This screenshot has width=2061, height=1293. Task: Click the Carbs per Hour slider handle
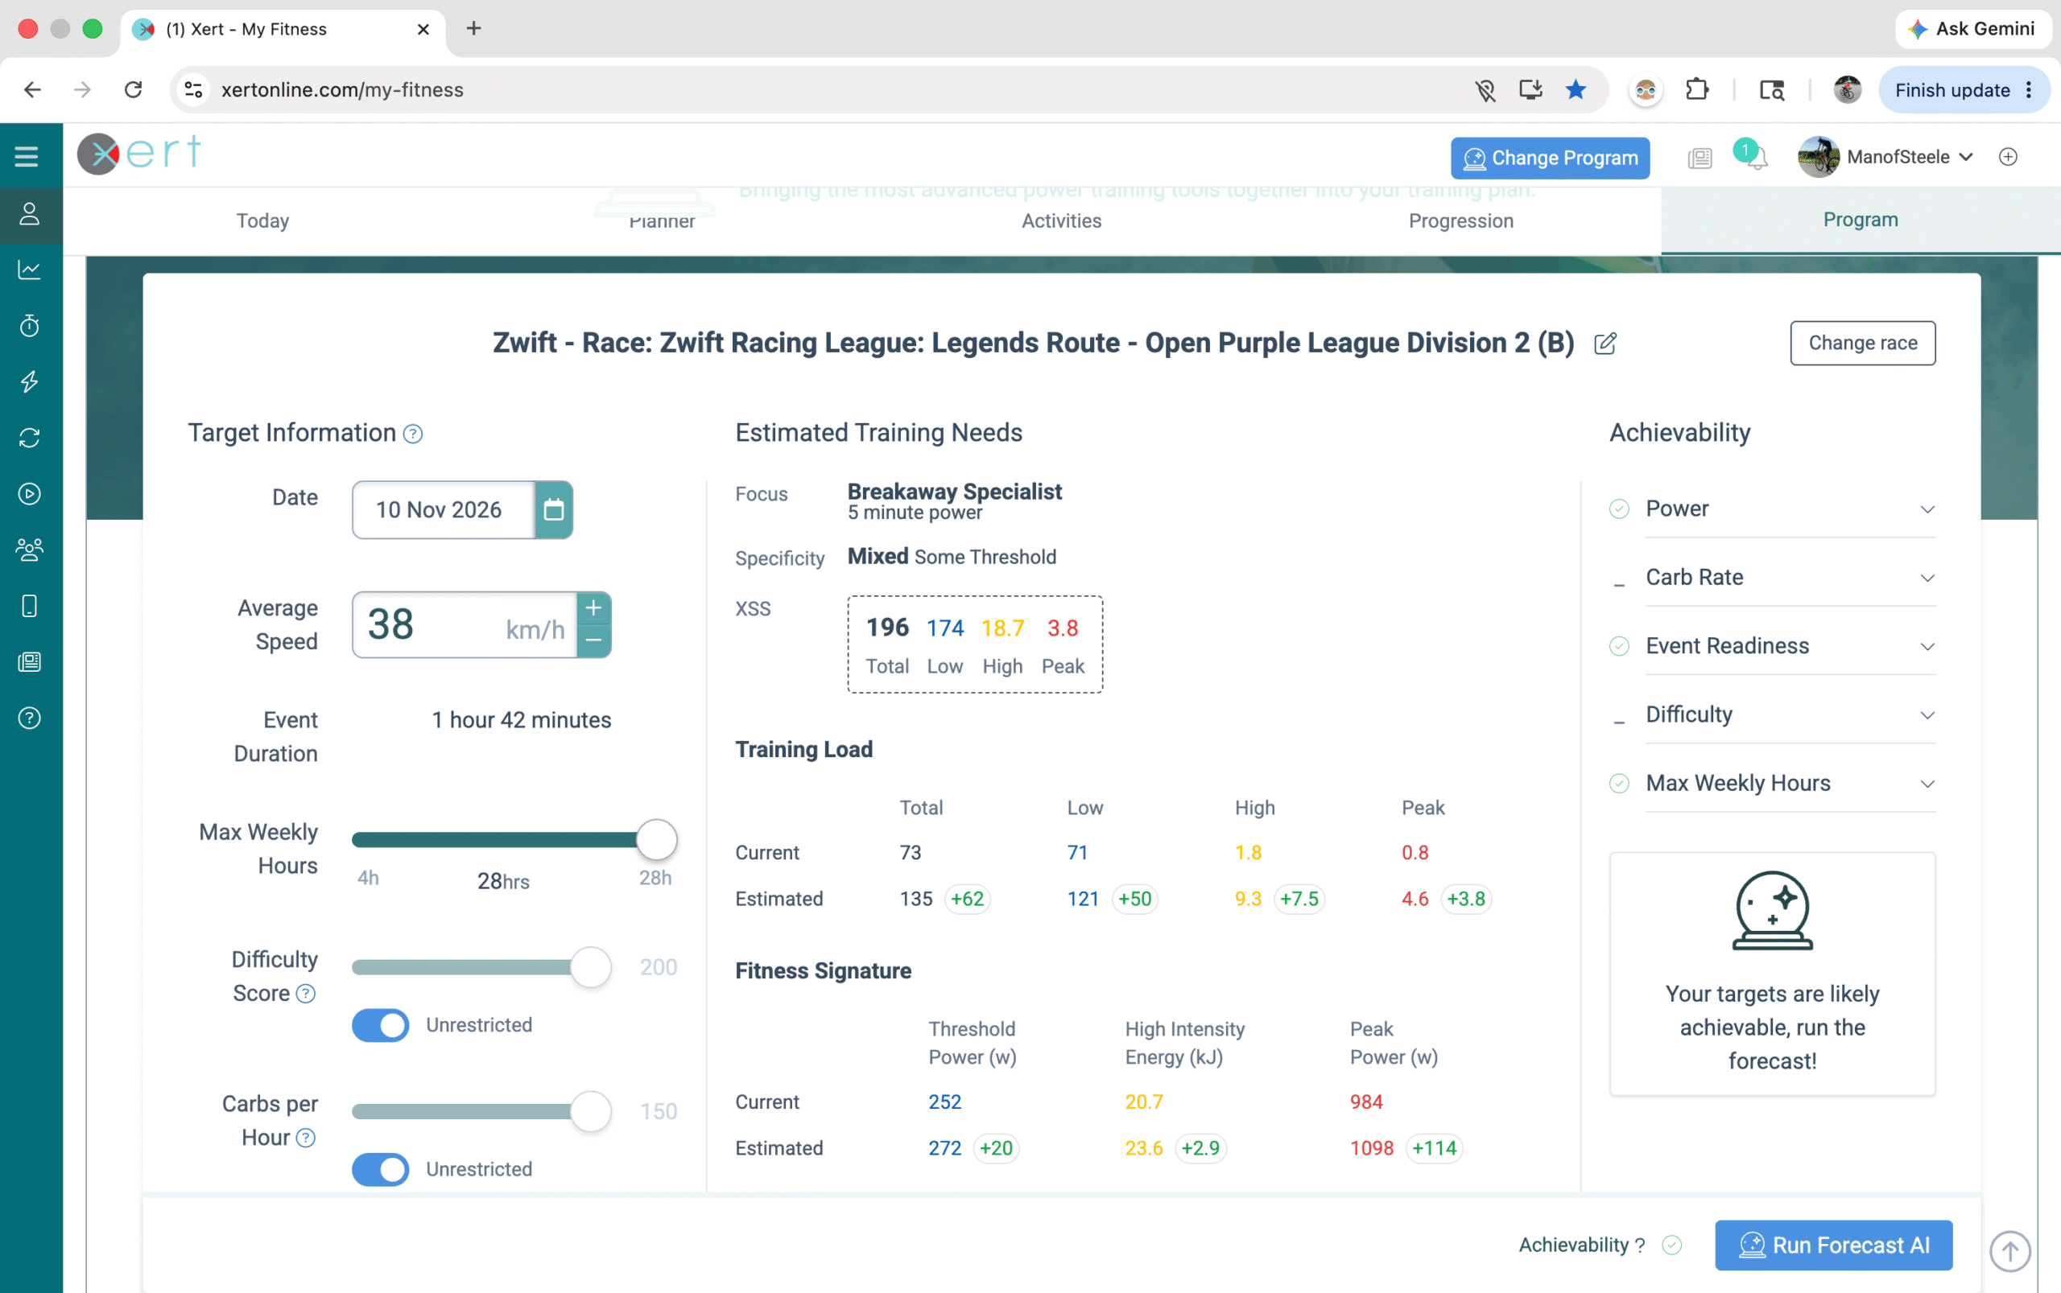[591, 1112]
